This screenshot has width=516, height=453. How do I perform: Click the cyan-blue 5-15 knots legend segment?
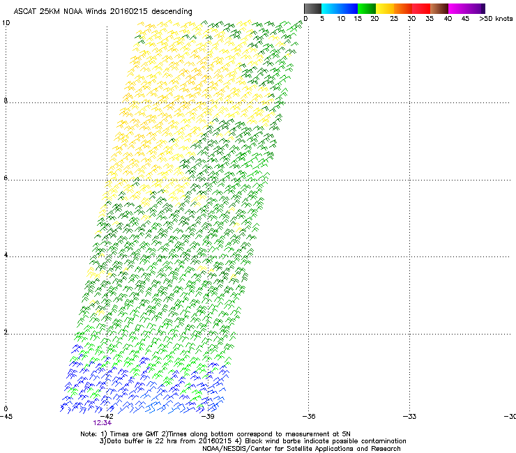(340, 8)
